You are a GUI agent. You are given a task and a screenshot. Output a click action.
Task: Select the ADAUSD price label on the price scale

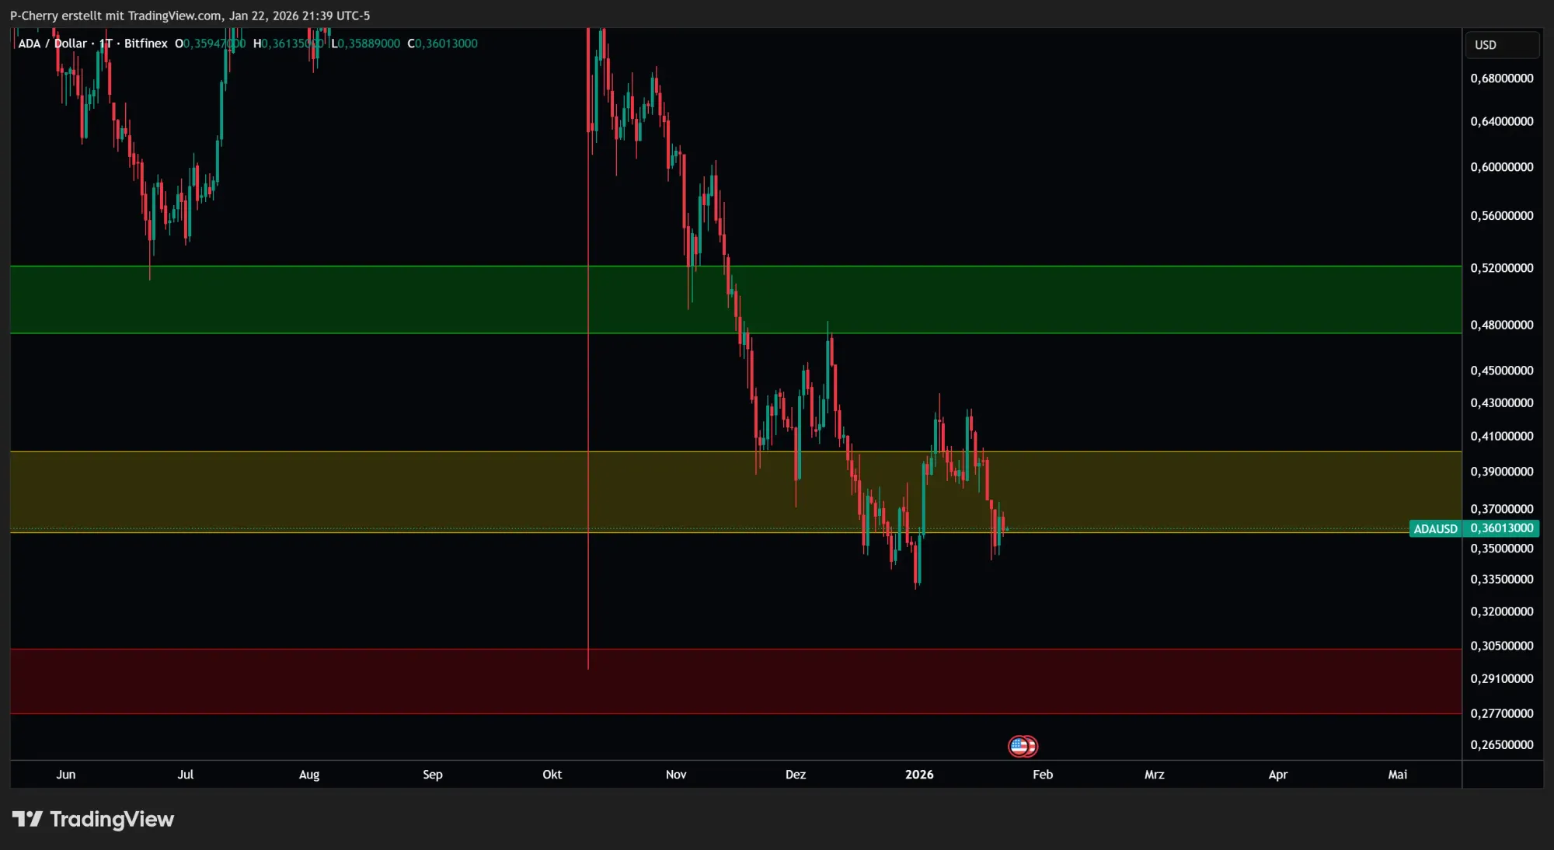pos(1435,528)
